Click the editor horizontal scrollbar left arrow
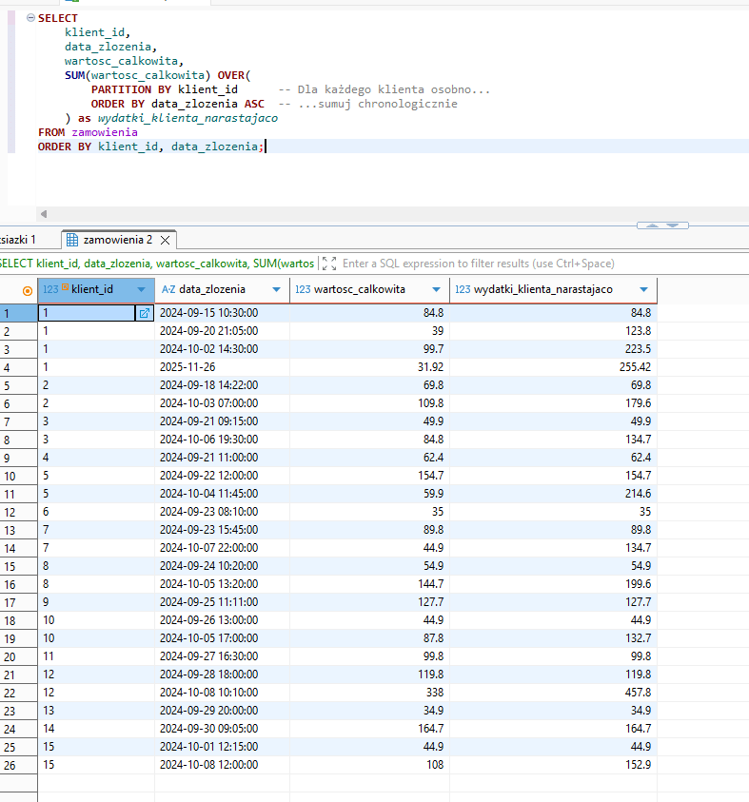 click(x=44, y=214)
